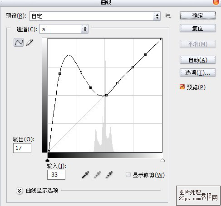Select the curve point at the grid center
The width and height of the screenshot is (221, 206).
pyautogui.click(x=106, y=95)
